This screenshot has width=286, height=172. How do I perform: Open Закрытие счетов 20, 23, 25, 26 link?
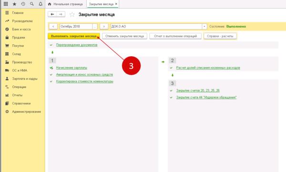[x=198, y=91]
